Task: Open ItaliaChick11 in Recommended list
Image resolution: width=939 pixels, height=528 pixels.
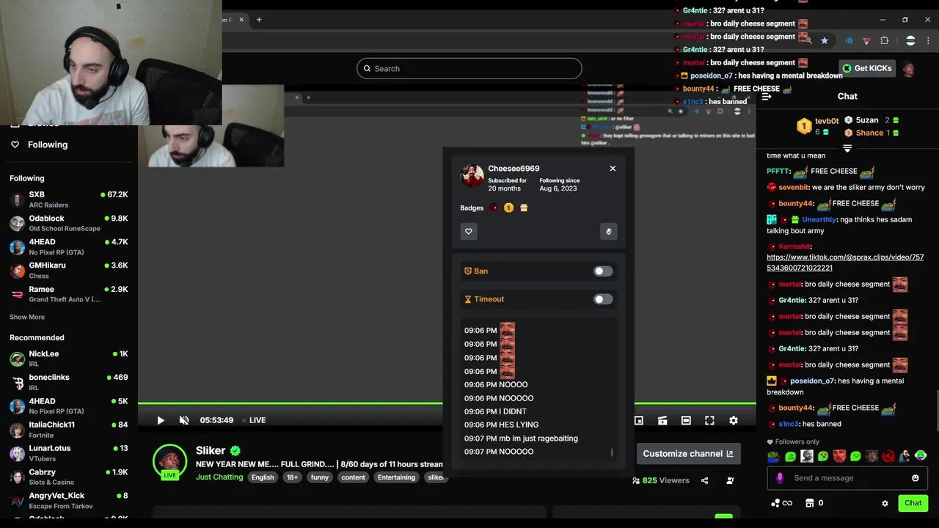Action: click(69, 430)
